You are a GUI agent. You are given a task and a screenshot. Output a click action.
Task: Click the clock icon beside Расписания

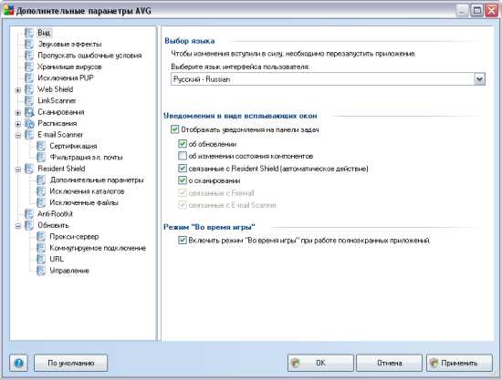pyautogui.click(x=29, y=123)
